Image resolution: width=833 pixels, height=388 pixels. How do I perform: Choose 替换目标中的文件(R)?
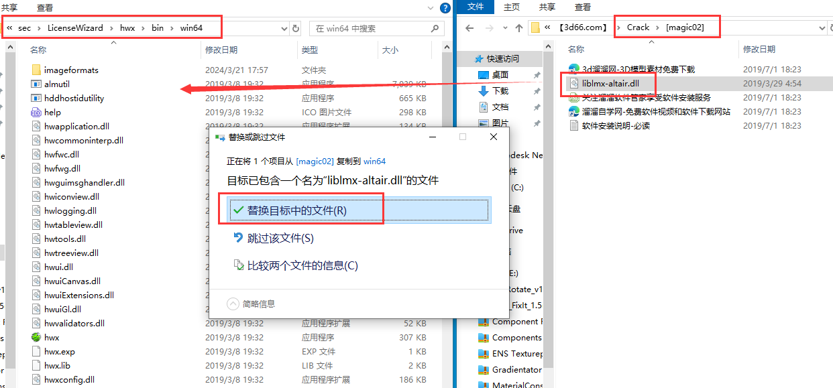(x=359, y=210)
